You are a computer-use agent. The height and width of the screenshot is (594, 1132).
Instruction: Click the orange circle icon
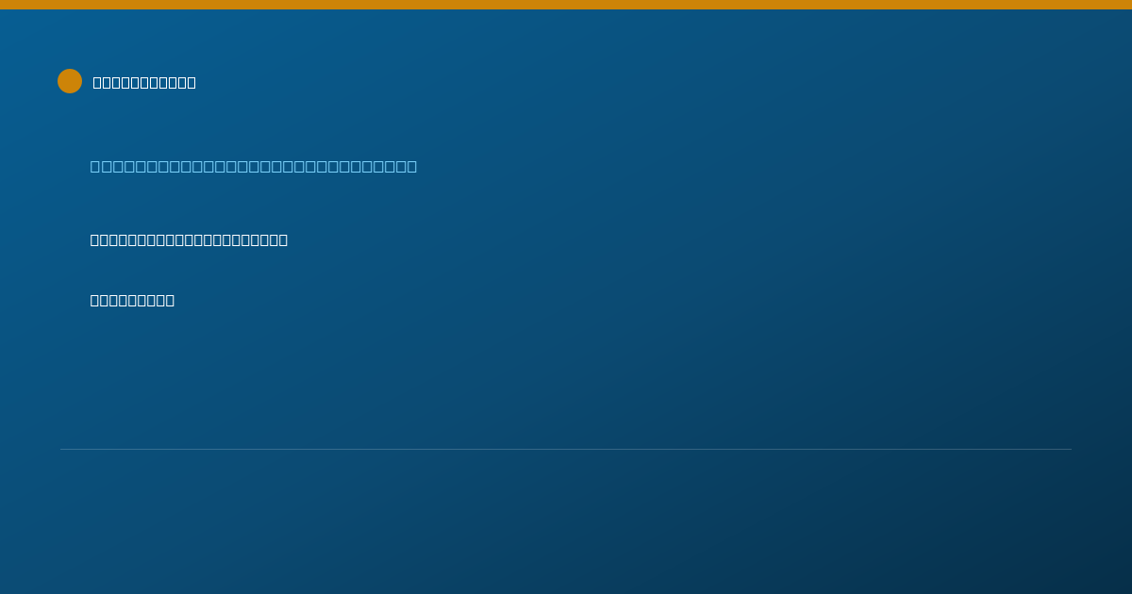point(70,81)
